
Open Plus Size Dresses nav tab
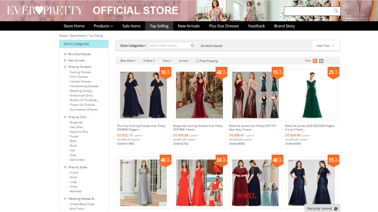click(x=224, y=26)
